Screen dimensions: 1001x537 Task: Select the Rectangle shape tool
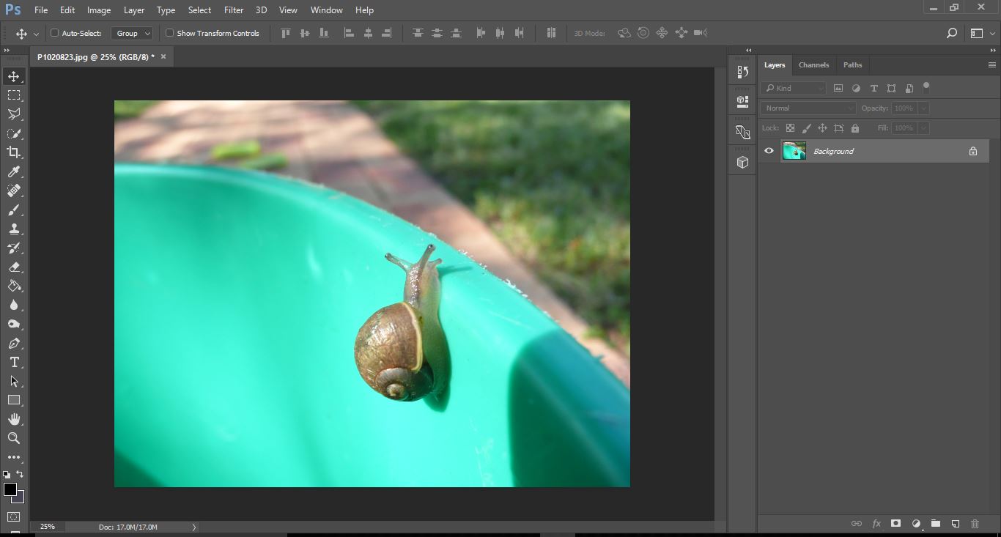[x=14, y=400]
